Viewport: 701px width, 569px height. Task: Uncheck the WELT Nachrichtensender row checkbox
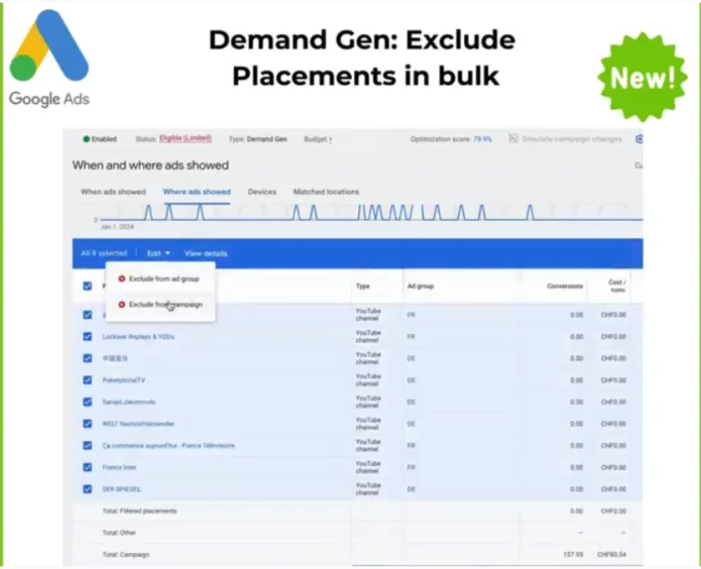click(87, 424)
